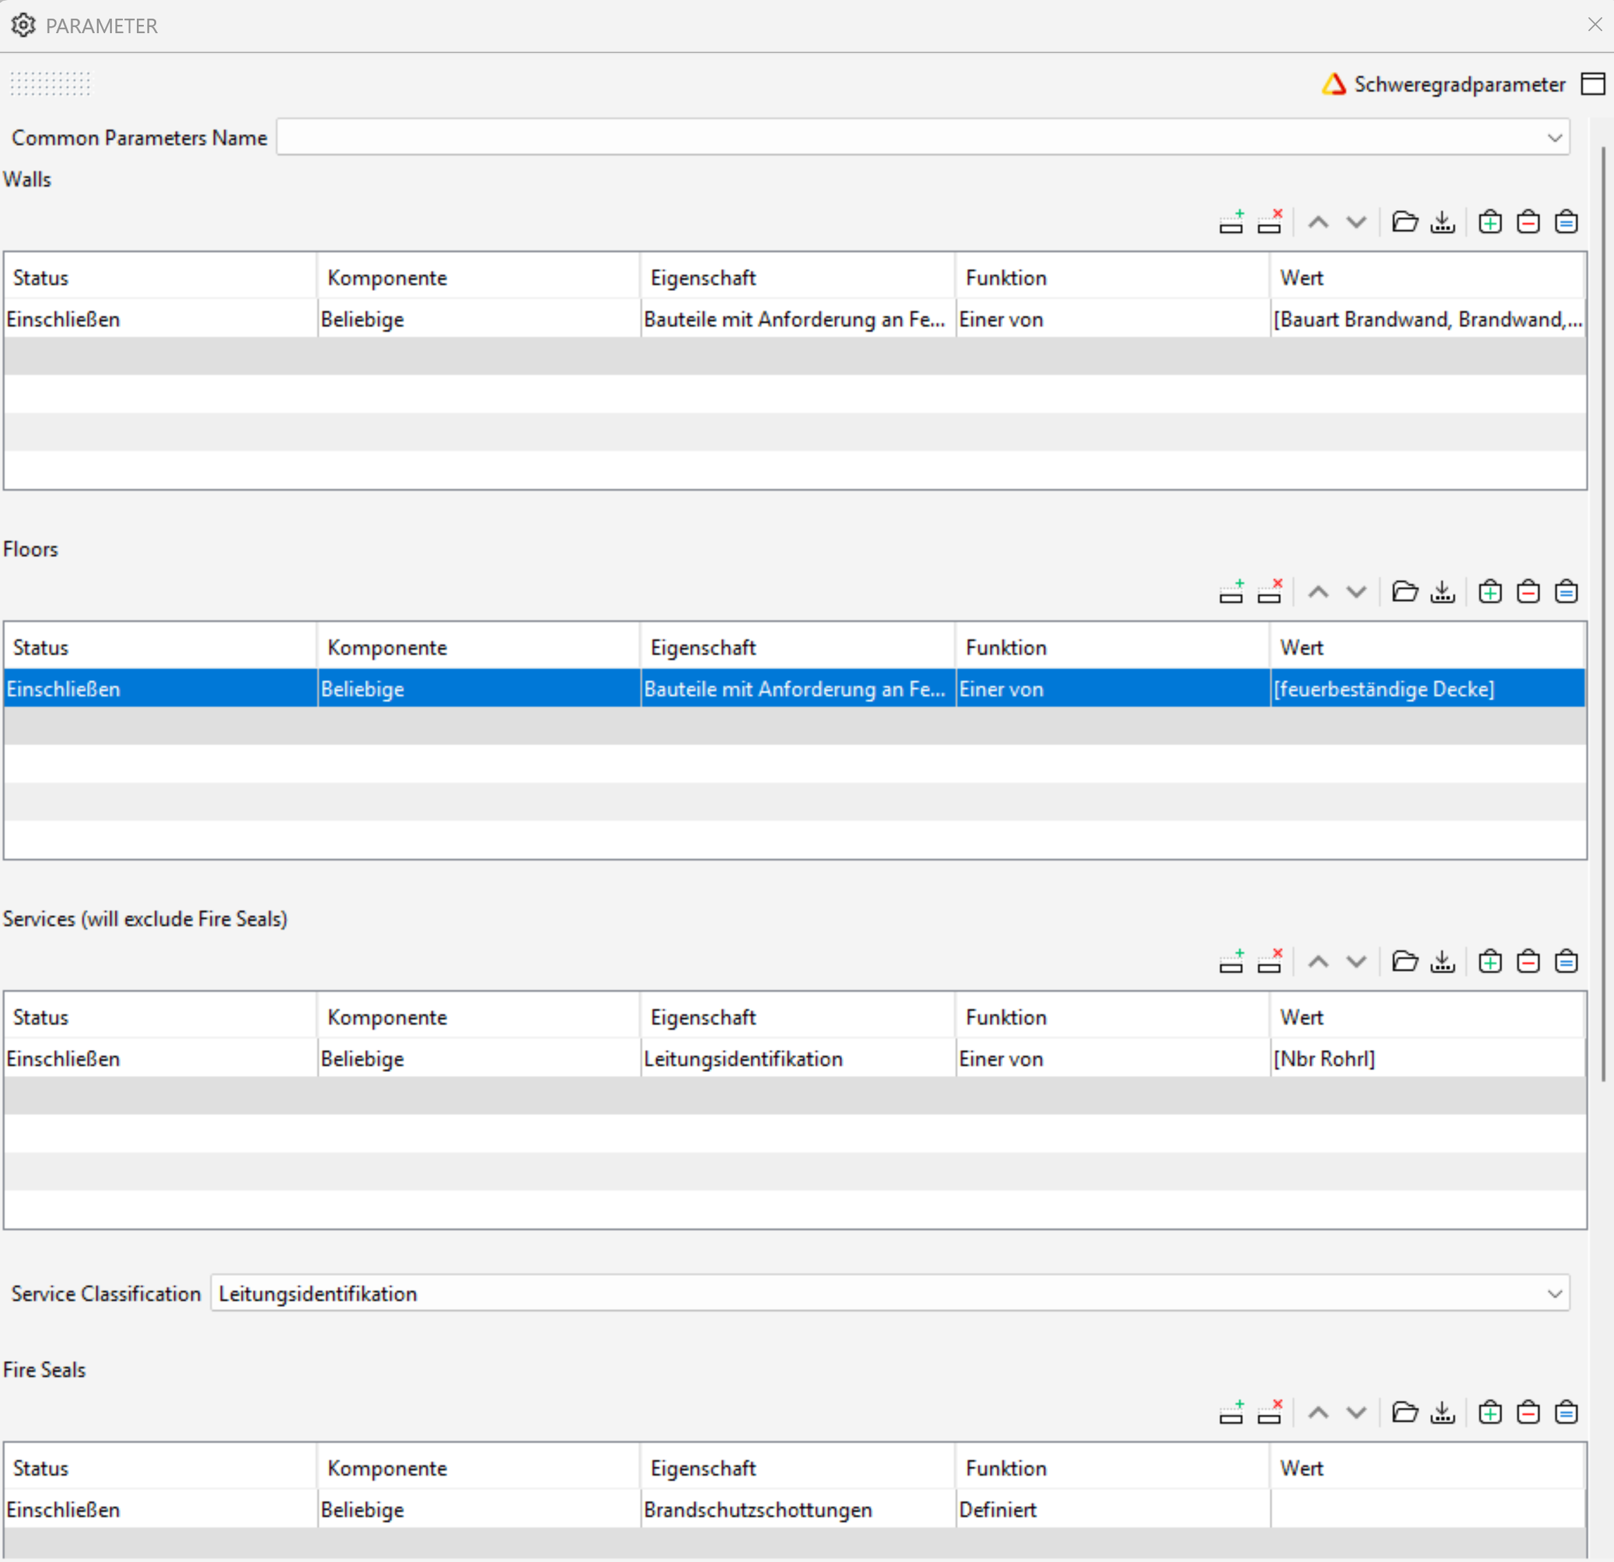Pop out the parameter panel window icon
1614x1562 pixels.
click(1593, 84)
